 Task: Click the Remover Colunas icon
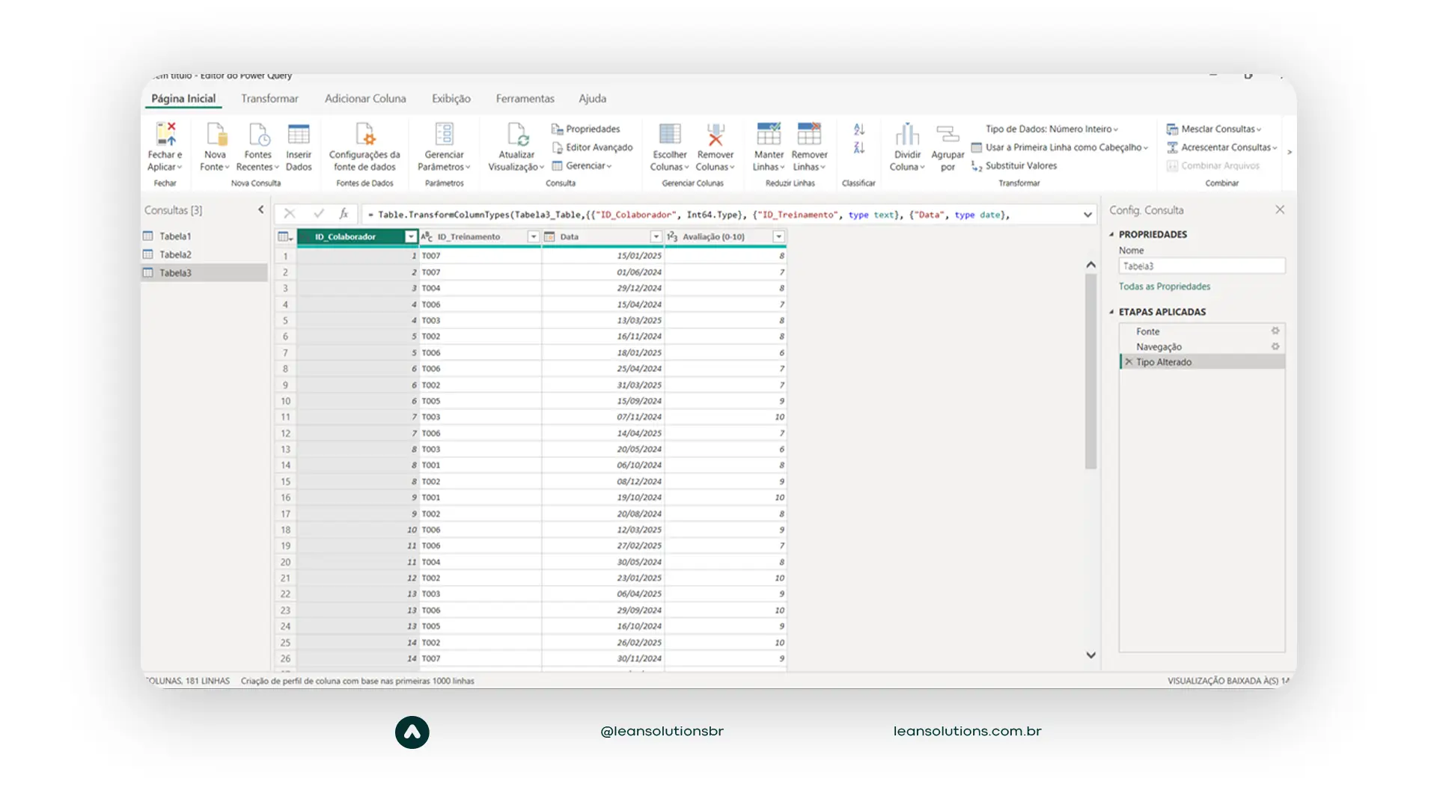point(716,135)
